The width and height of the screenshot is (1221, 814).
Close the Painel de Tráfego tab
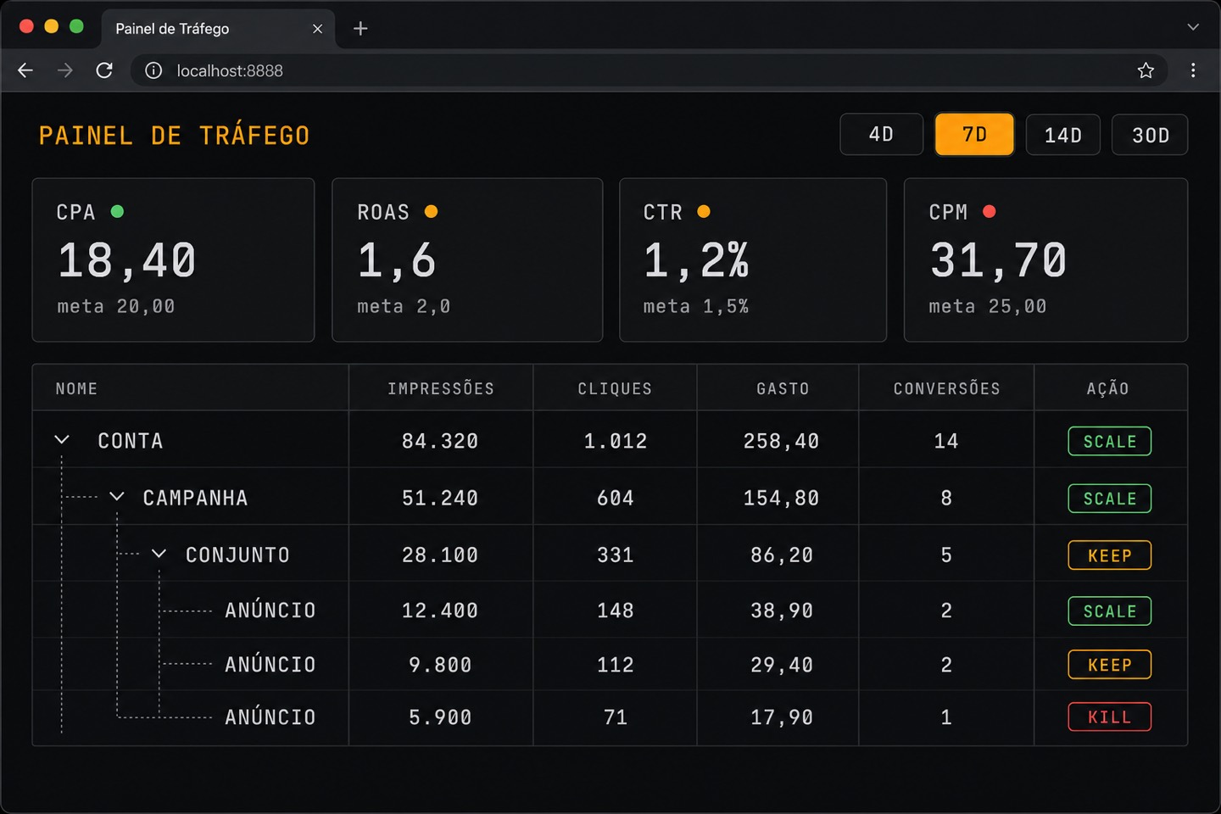point(317,29)
